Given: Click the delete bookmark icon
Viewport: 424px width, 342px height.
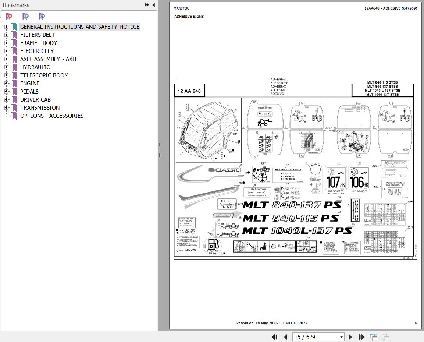Looking at the screenshot, I should pos(9,16).
